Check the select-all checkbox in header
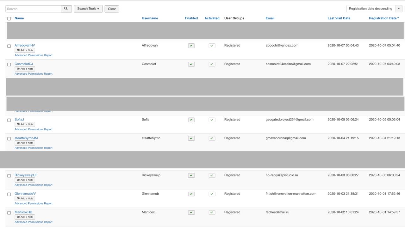Screen dimensions: 405x228 click(x=9, y=19)
